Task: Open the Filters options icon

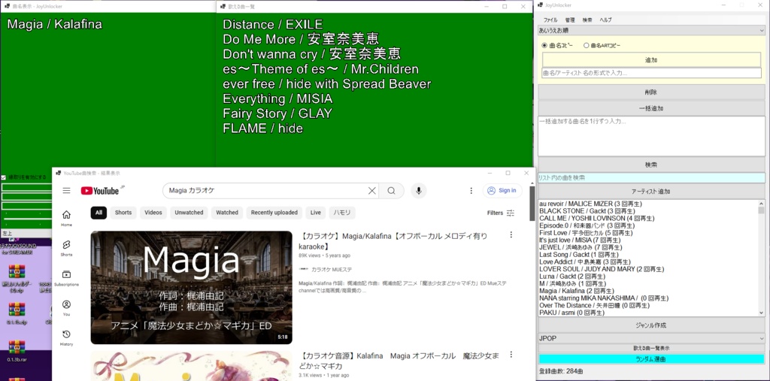Action: [511, 213]
